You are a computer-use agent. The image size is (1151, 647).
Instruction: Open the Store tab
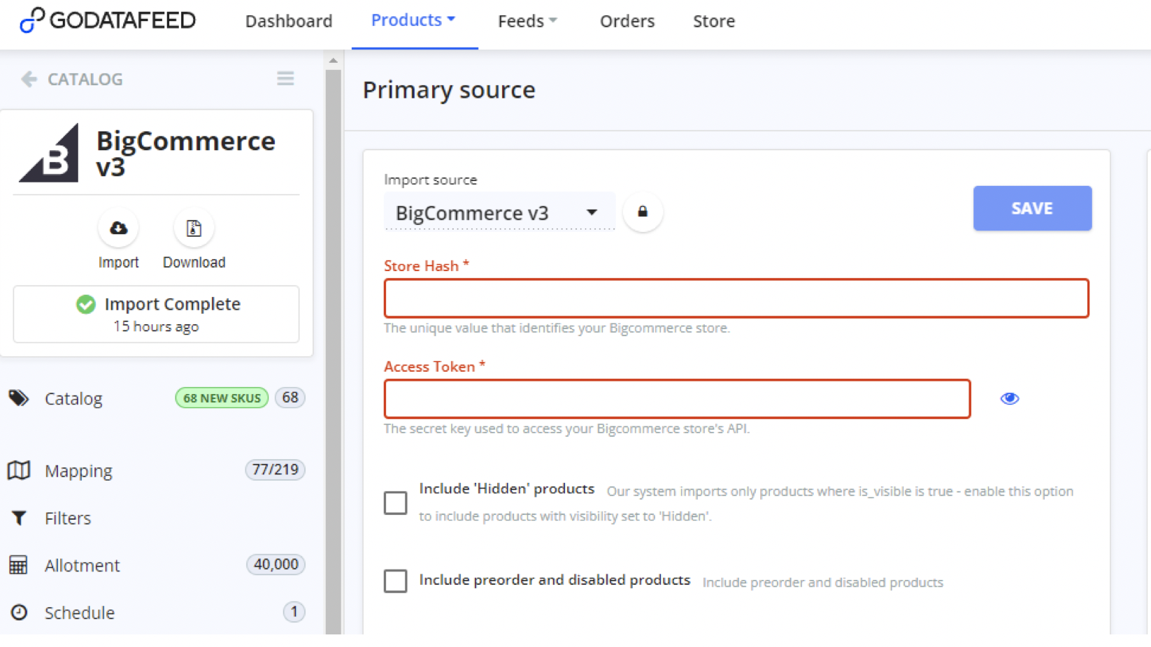(714, 21)
